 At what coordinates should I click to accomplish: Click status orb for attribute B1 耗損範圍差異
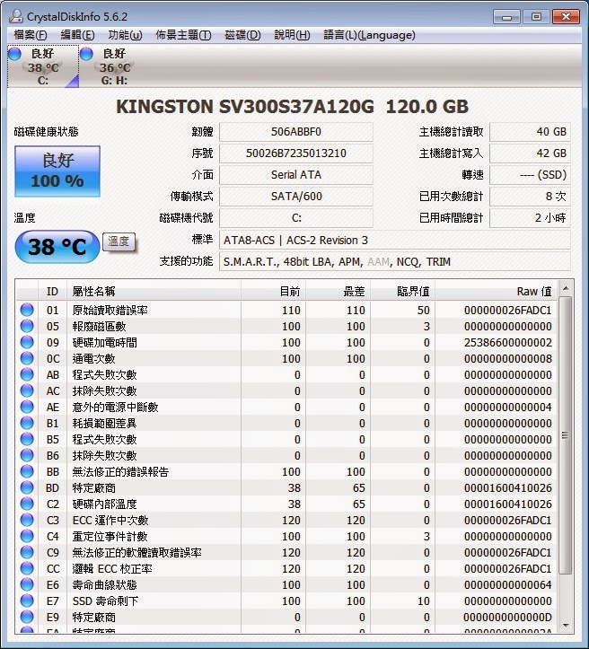[x=27, y=423]
